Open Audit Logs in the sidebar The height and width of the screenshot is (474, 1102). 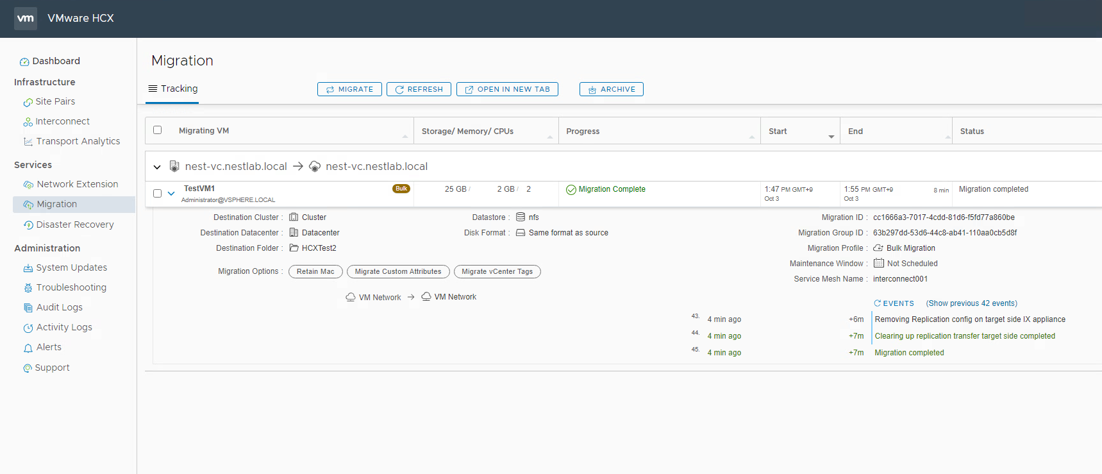[60, 308]
